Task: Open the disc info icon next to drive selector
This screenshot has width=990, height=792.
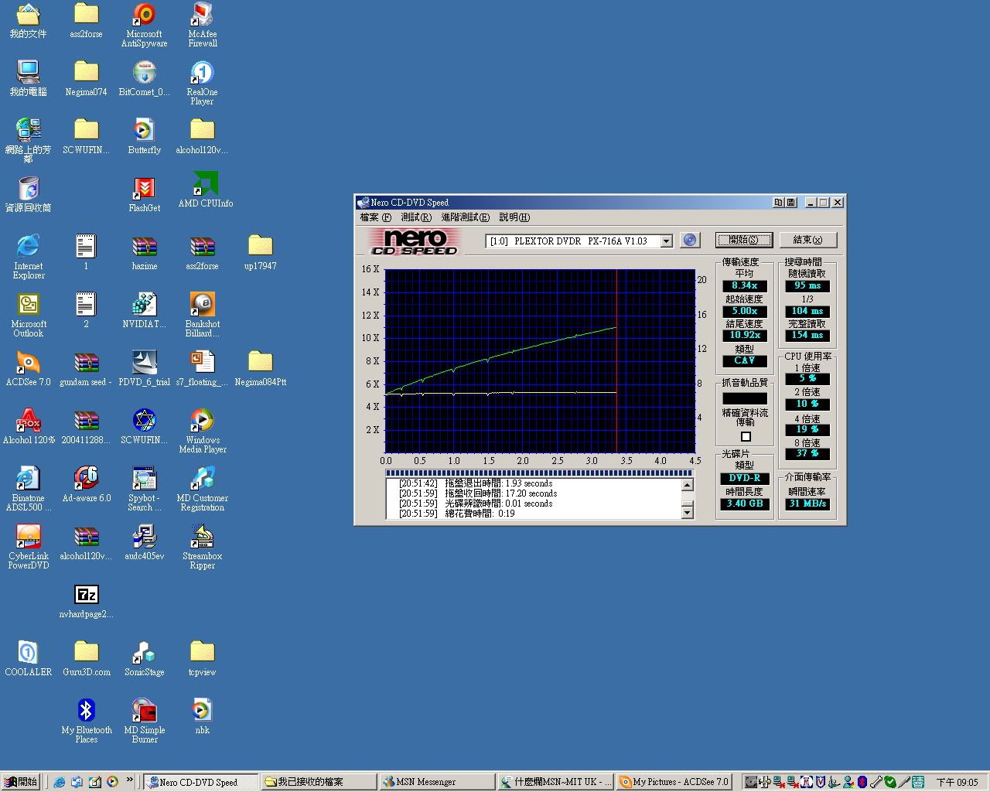Action: 690,241
